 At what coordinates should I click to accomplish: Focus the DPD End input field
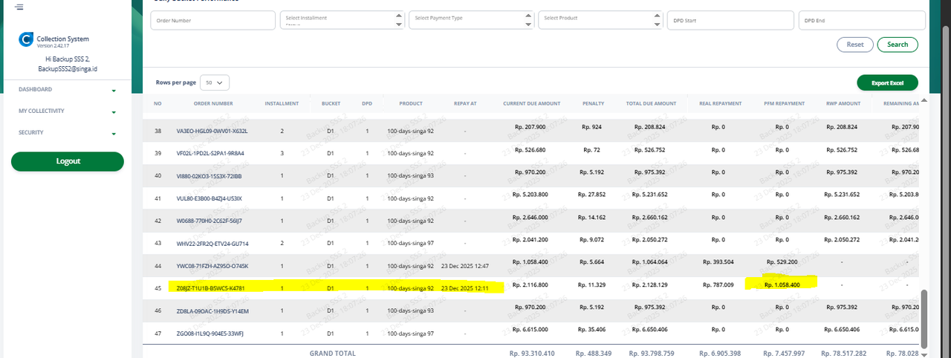coord(860,20)
